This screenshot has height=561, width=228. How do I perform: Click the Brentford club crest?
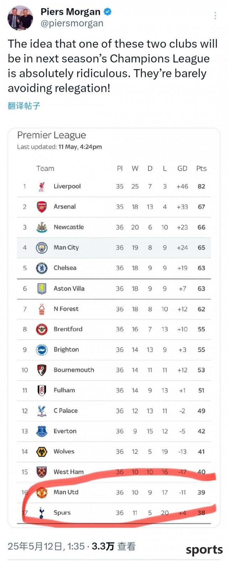(x=42, y=329)
